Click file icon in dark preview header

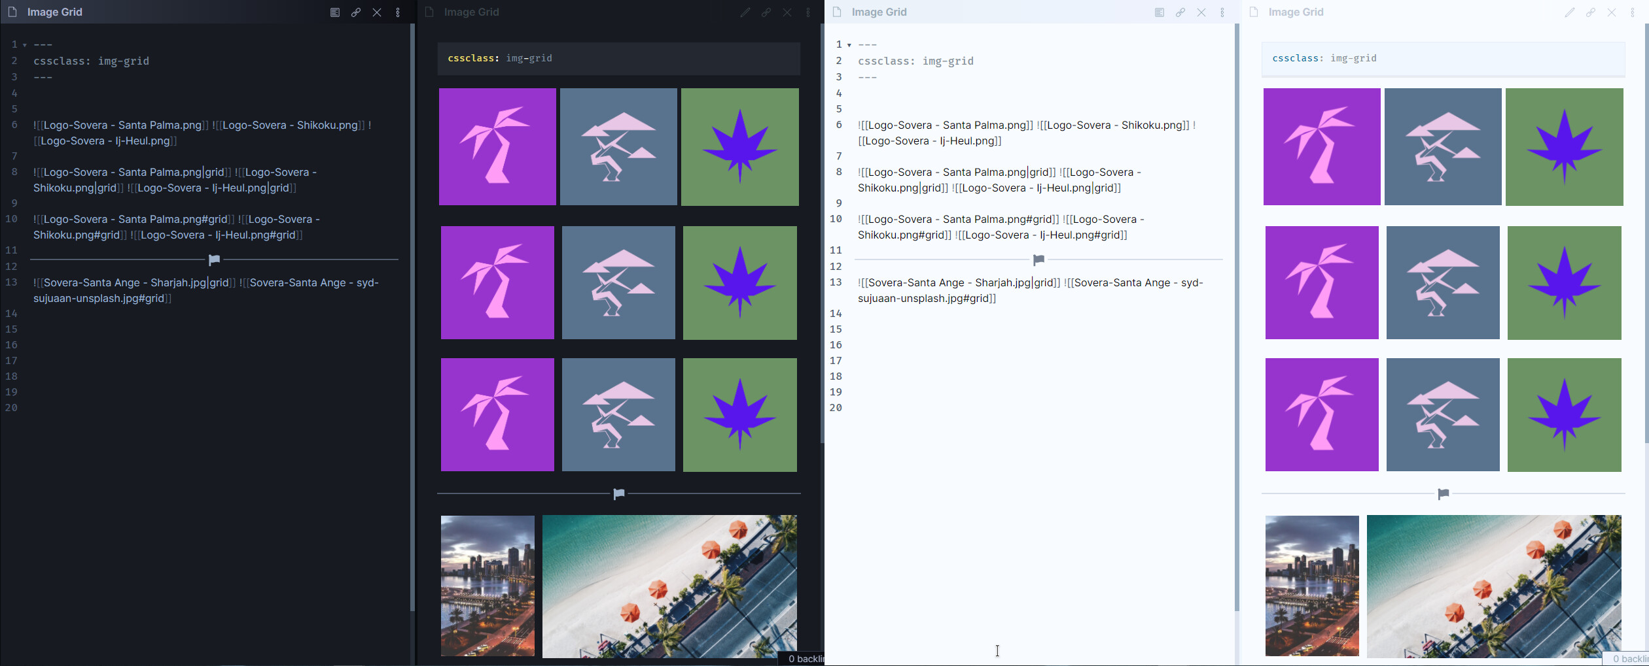(429, 12)
